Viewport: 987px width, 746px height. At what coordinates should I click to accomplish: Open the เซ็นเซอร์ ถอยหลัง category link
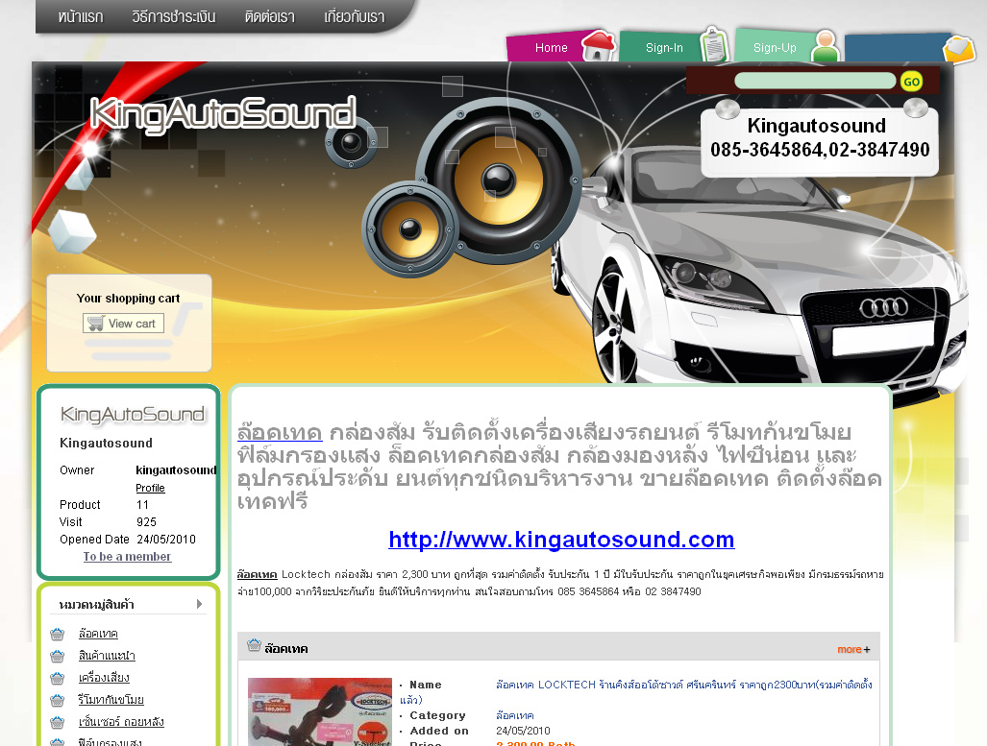point(121,721)
